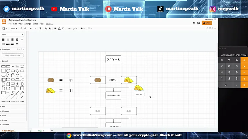Open the connection arrow style dropdown
The height and width of the screenshot is (139, 248).
(70, 29)
